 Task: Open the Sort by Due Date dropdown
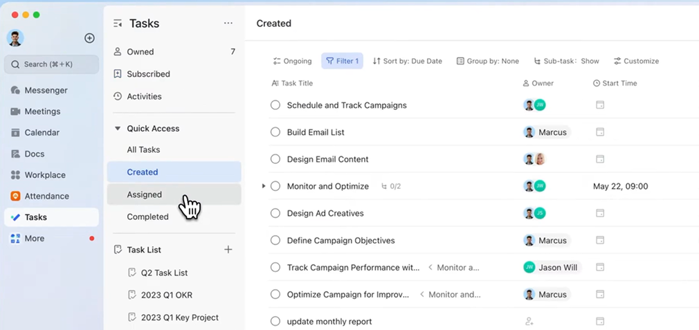click(407, 61)
